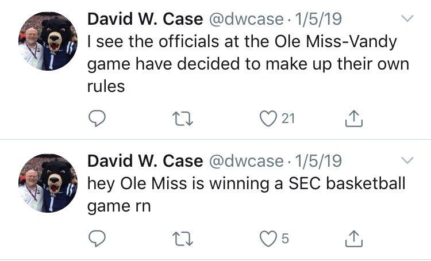Viewport: 431px width, 261px height.
Task: Open the tweet 'hey Ole Miss is winning'
Action: pyautogui.click(x=247, y=195)
